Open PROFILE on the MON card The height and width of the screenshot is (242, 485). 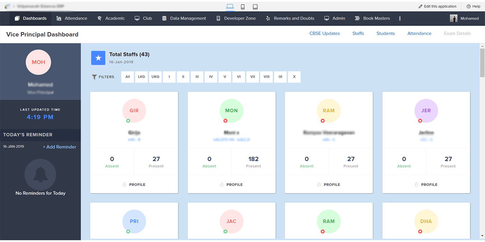(x=231, y=184)
